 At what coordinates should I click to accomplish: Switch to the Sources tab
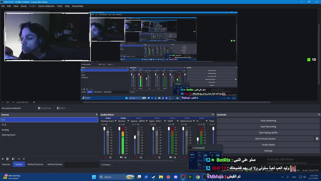(x=6, y=164)
